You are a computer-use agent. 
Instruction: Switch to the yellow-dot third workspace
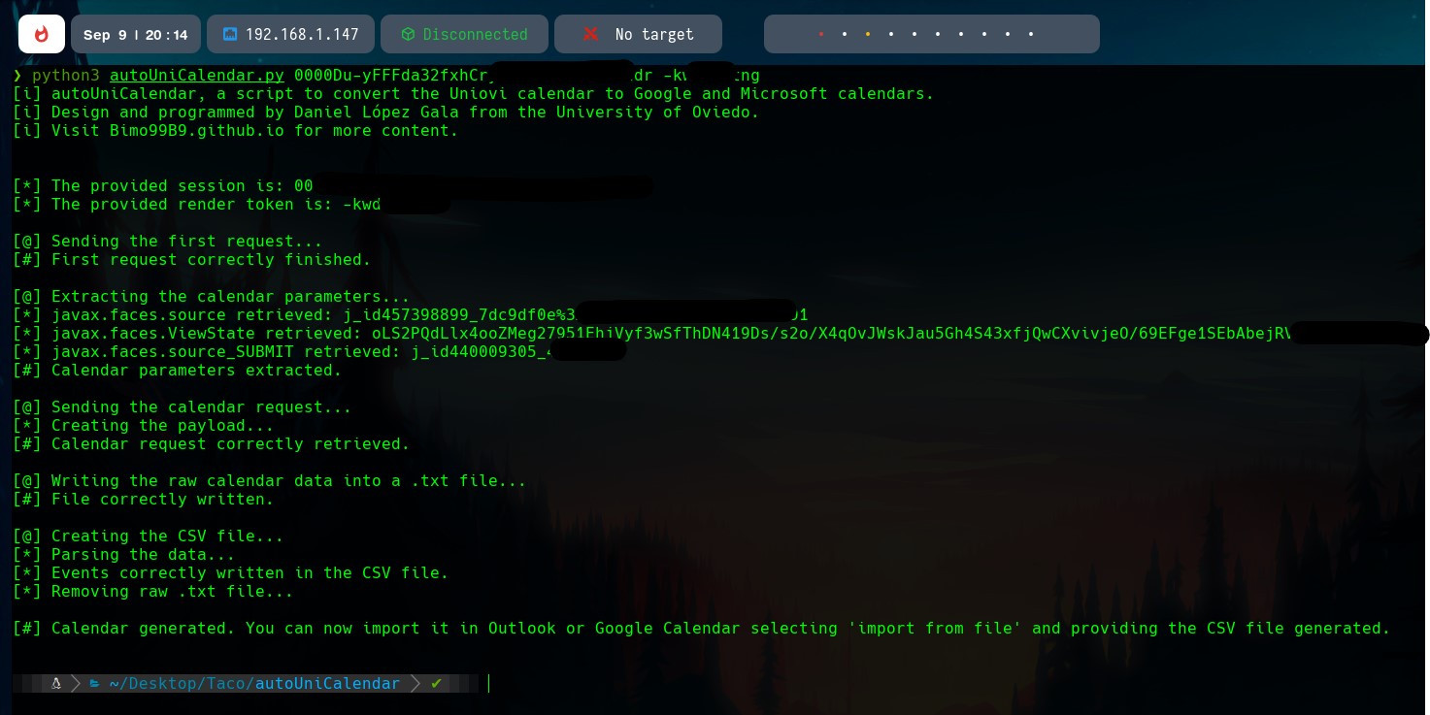[868, 34]
